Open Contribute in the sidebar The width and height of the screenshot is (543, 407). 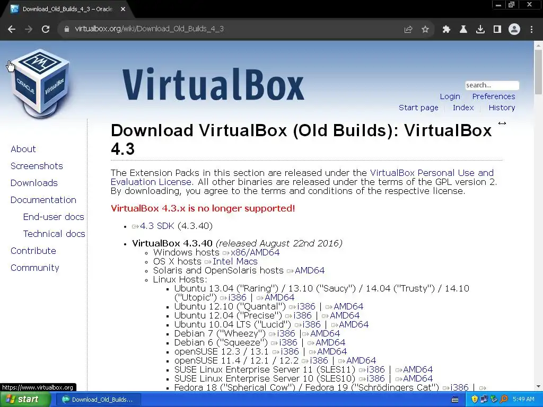(x=33, y=251)
